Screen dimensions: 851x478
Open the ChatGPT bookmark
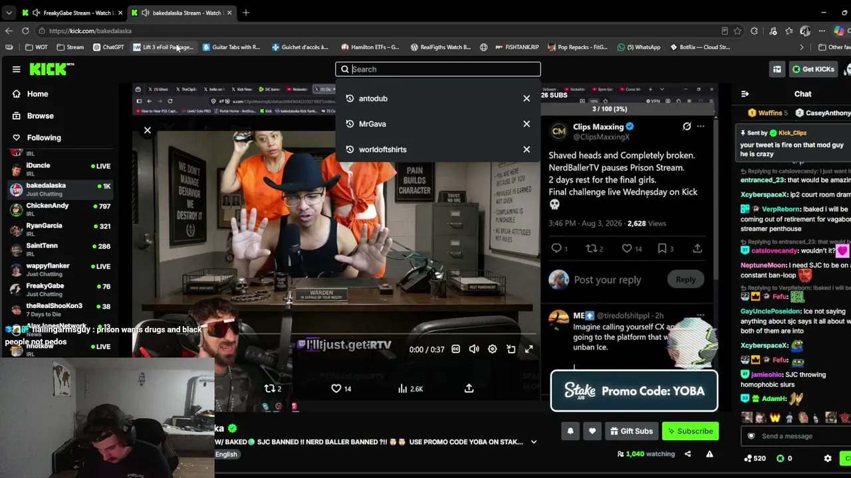(x=108, y=47)
